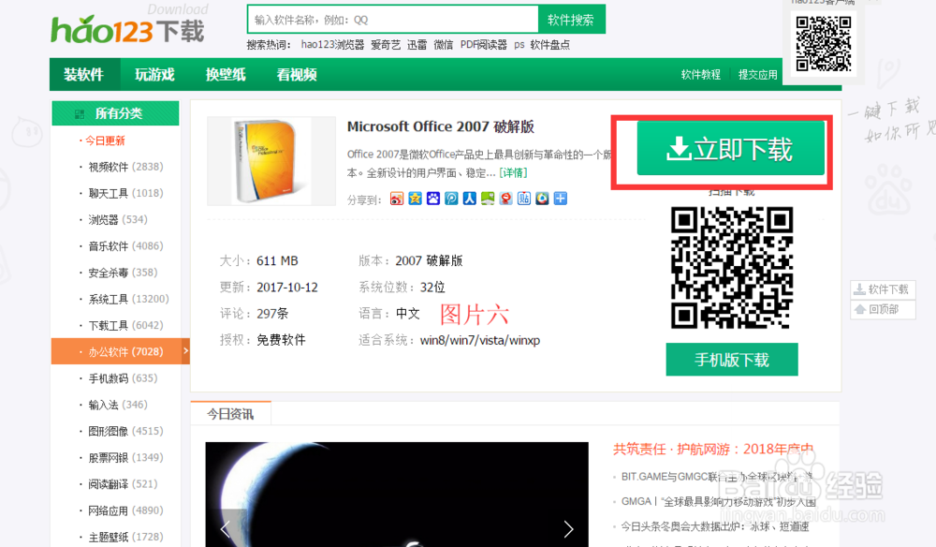
Task: Select the 今日资讯 tab
Action: tap(230, 414)
